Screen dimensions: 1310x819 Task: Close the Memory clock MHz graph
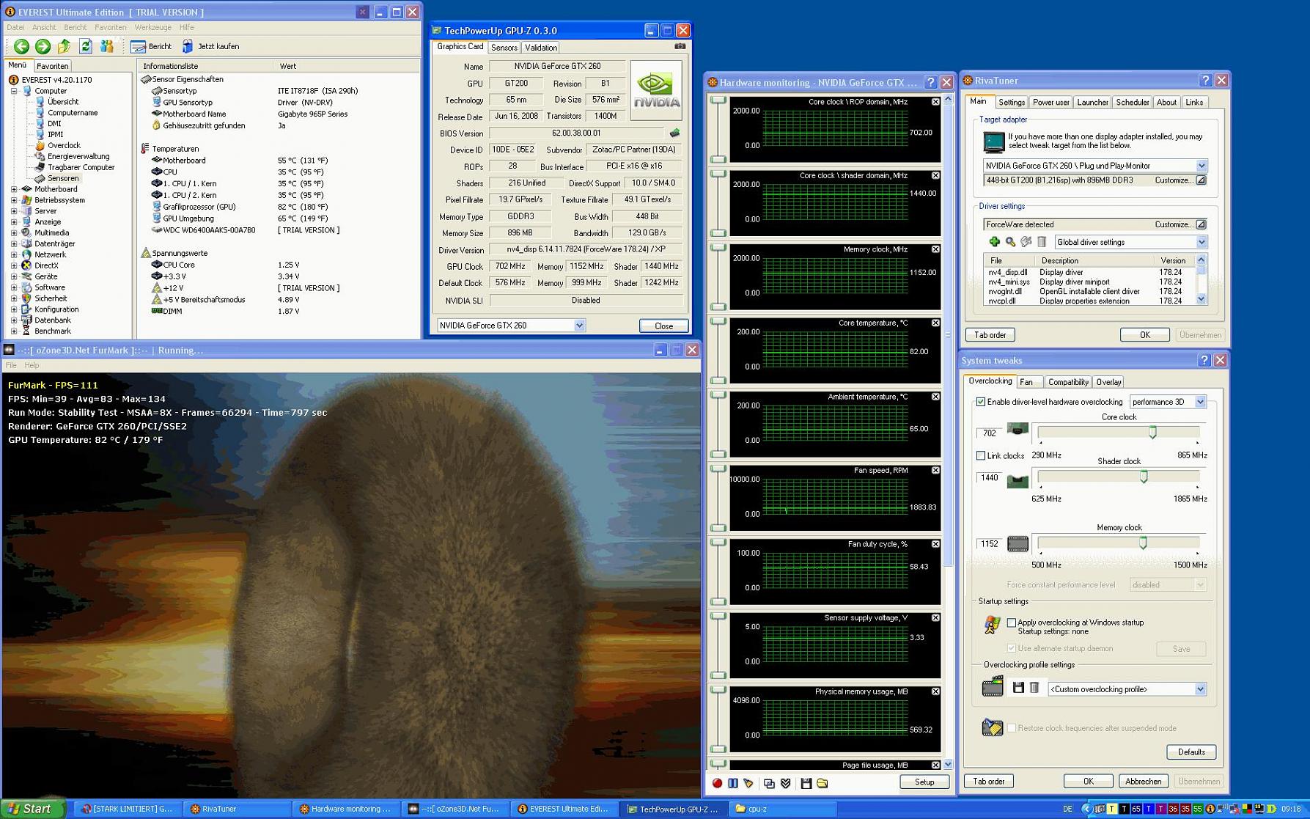tap(935, 249)
